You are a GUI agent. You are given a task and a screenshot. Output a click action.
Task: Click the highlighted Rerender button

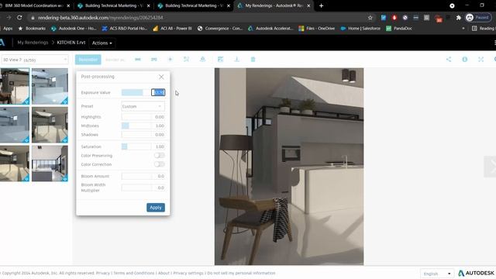pos(88,60)
